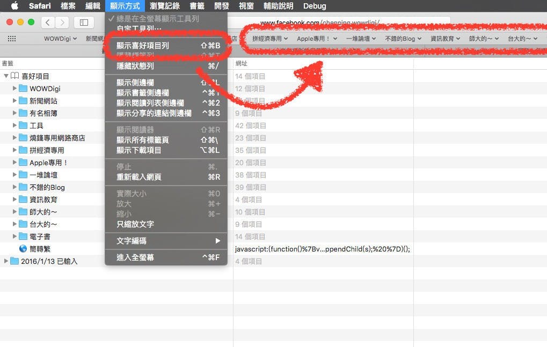
Task: Click the 新聞網站 folder icon
Action: [x=23, y=101]
